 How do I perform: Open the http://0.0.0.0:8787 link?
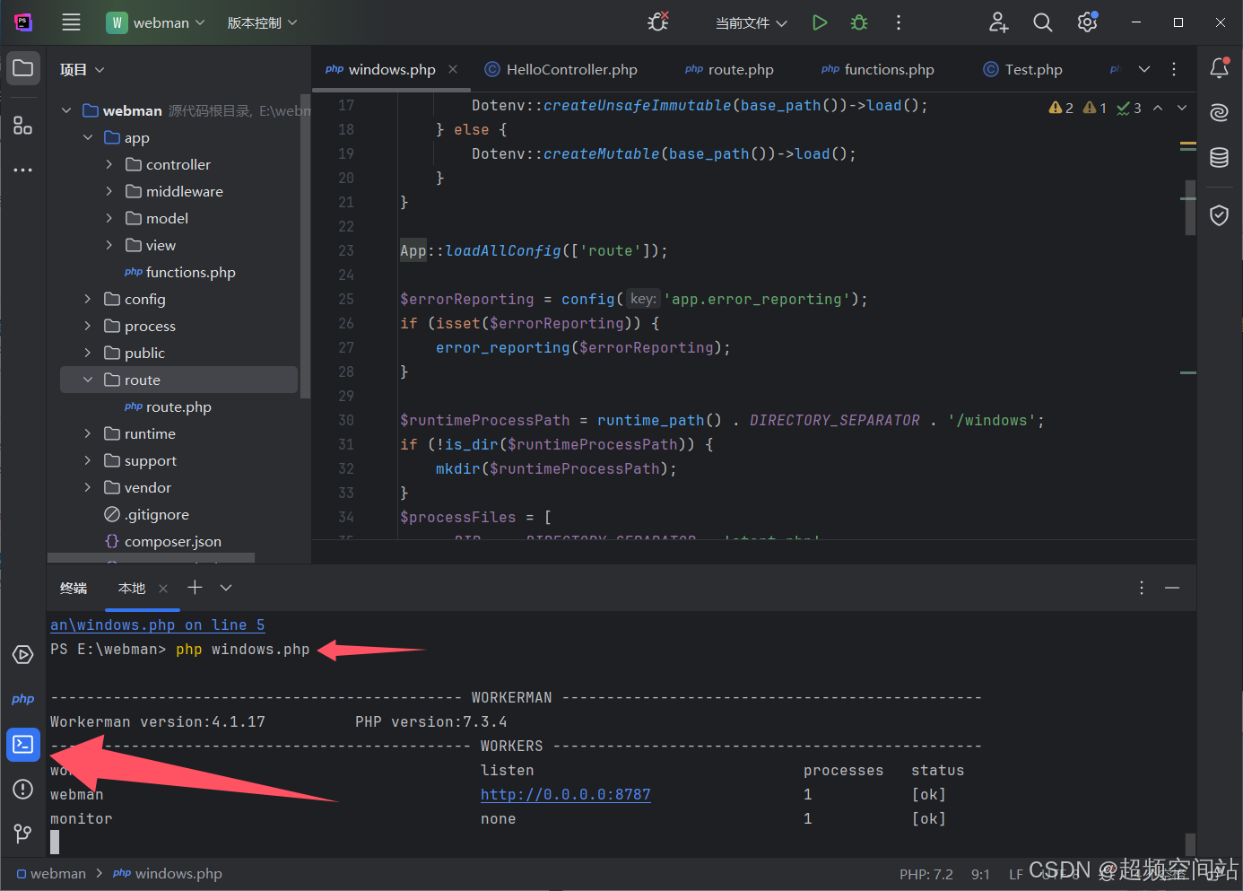point(566,794)
